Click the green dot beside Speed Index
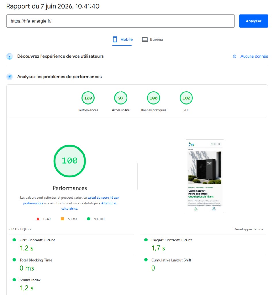This screenshot has width=273, height=295. 14,280
